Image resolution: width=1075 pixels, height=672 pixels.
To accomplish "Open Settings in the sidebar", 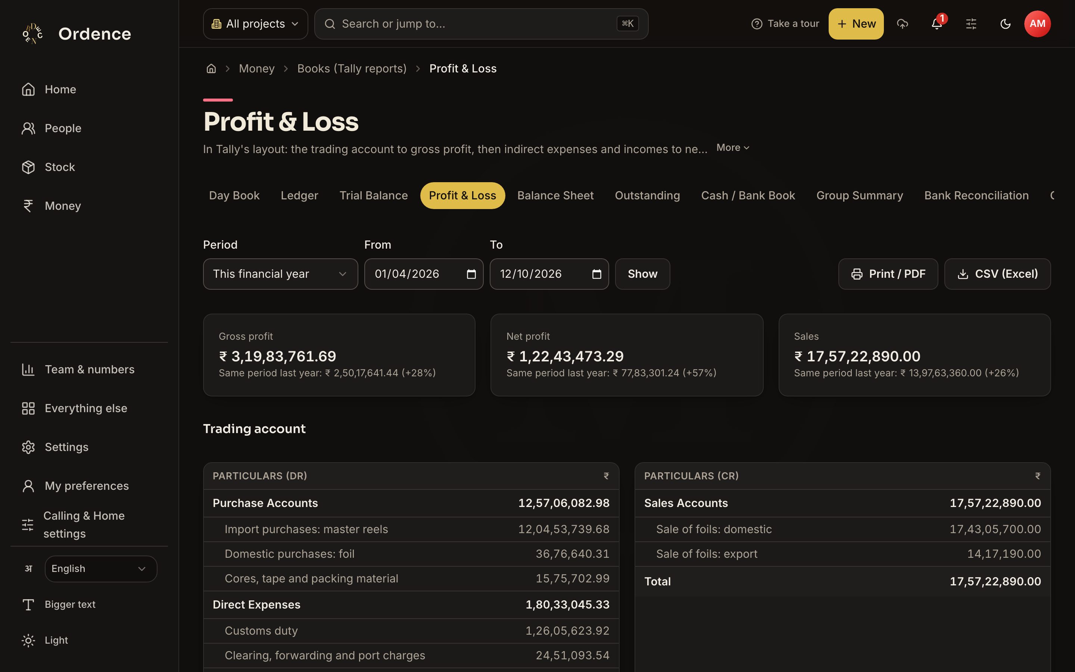I will click(x=89, y=447).
